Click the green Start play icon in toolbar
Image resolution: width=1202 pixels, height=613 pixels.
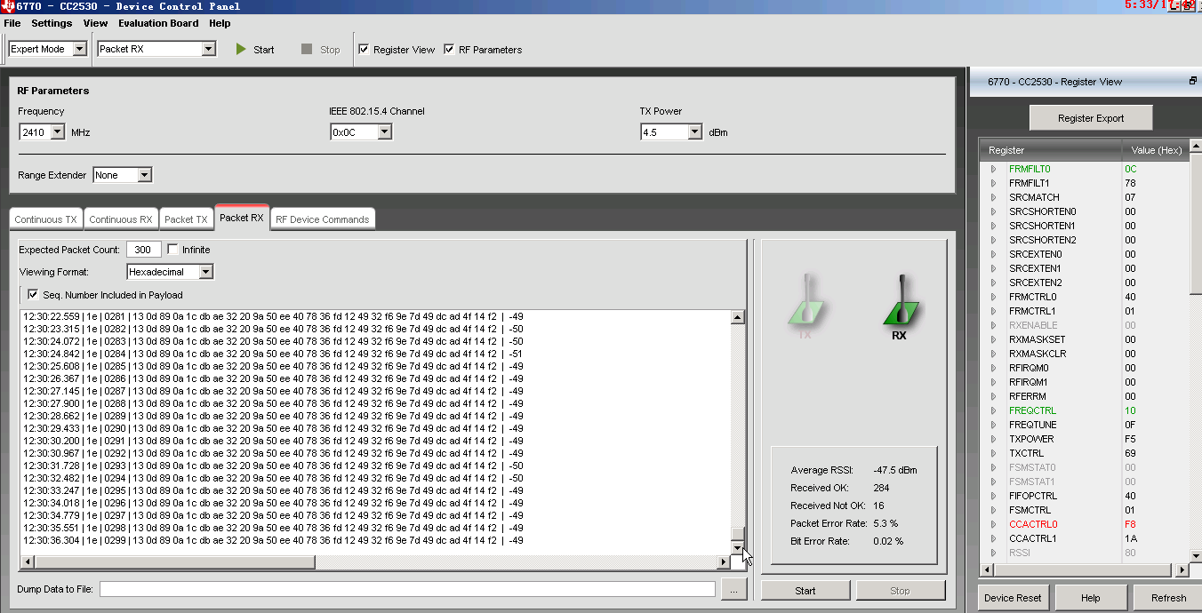coord(241,50)
